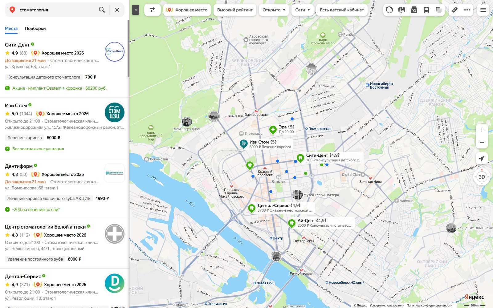Viewport: 493px width, 308px height.
Task: Open the hamburger main menu
Action: (x=483, y=10)
